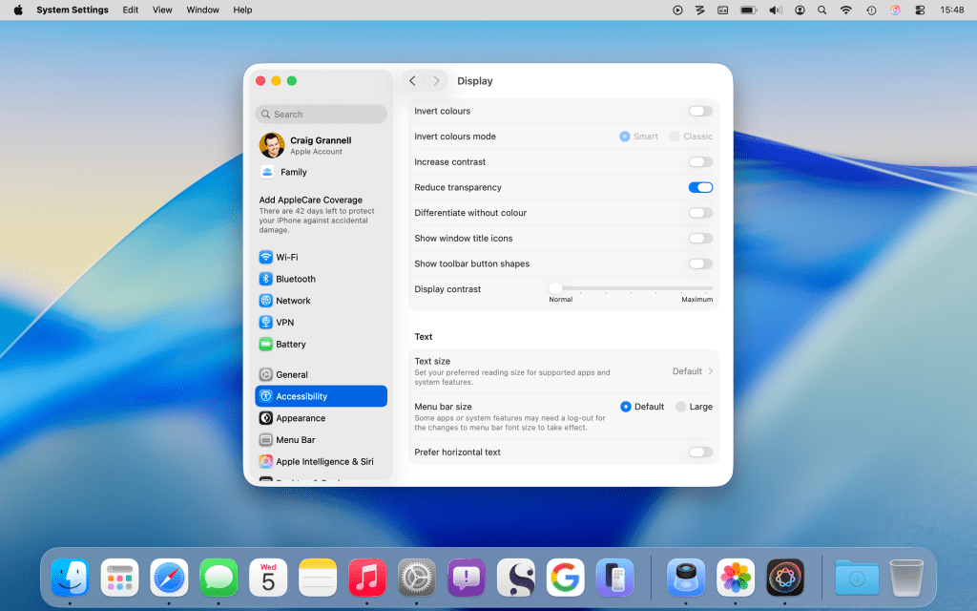Open Finder from the Dock
This screenshot has width=977, height=611.
pos(70,578)
